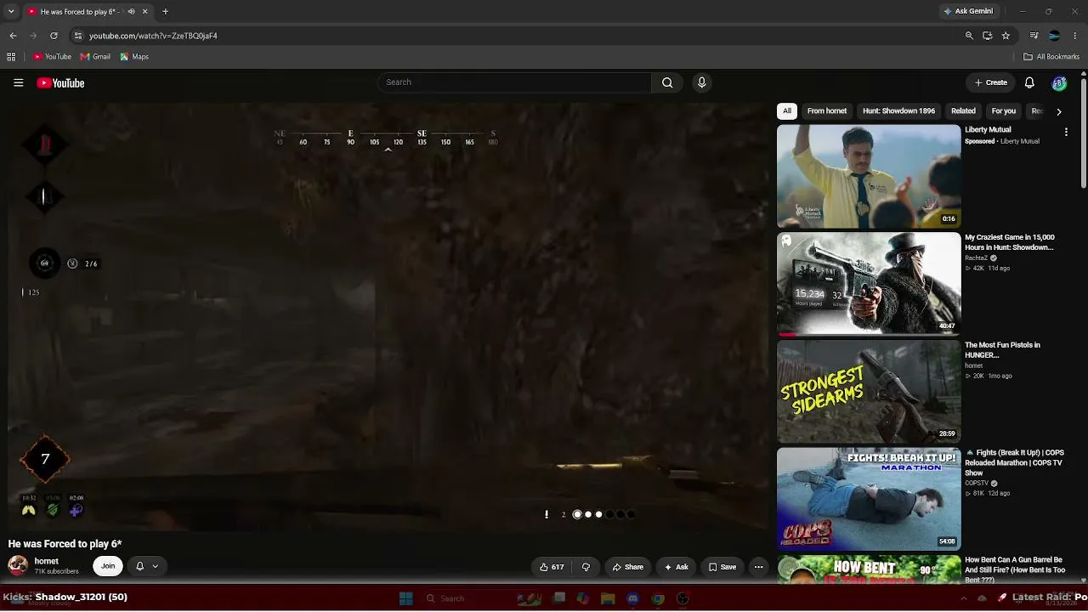Open My Craziest Game in 15,000 Hours thumbnail
Screen dimensions: 1088x612
point(869,284)
